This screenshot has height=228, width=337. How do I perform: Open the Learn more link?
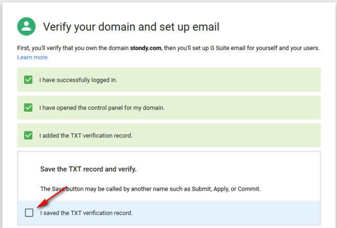[32, 57]
